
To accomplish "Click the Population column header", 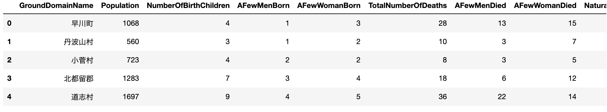I will 120,6.
